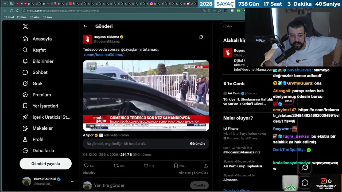Open Yayın bookmarks folder
342x192 pixels.
tap(47, 17)
